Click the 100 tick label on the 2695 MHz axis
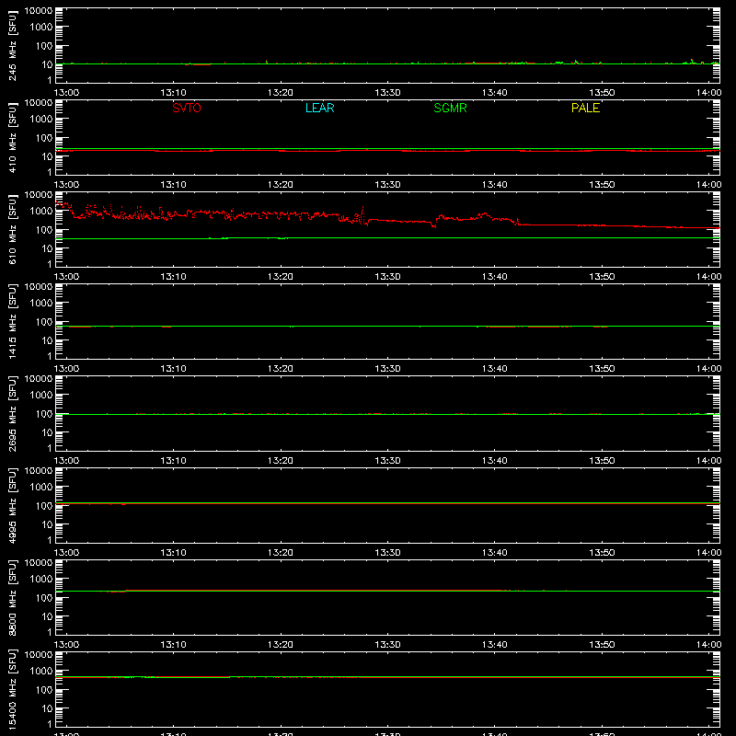The image size is (736, 736). pos(44,413)
